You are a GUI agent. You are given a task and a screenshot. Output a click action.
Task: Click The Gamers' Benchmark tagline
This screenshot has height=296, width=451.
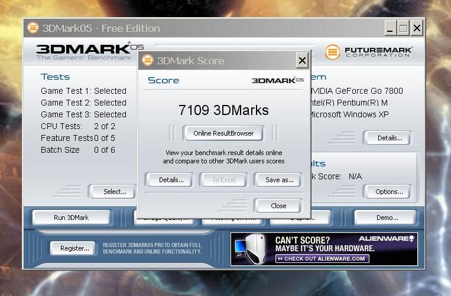[x=84, y=58]
